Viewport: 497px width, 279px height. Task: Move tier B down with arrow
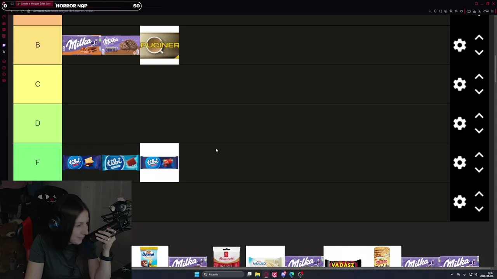tap(479, 53)
